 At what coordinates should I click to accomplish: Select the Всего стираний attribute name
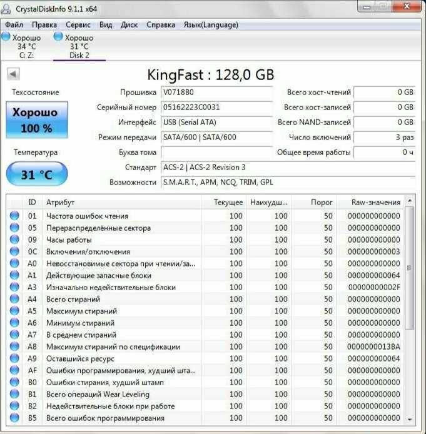coord(73,299)
